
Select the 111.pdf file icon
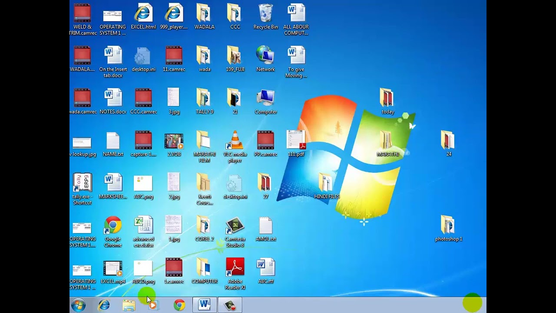(x=296, y=144)
